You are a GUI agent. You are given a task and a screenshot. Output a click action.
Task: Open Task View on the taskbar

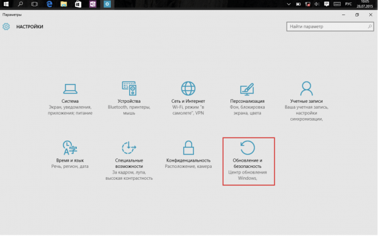click(x=35, y=4)
